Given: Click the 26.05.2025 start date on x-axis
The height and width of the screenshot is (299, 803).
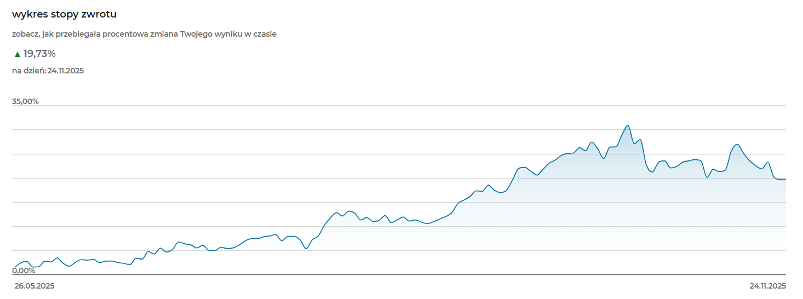Looking at the screenshot, I should pyautogui.click(x=35, y=286).
